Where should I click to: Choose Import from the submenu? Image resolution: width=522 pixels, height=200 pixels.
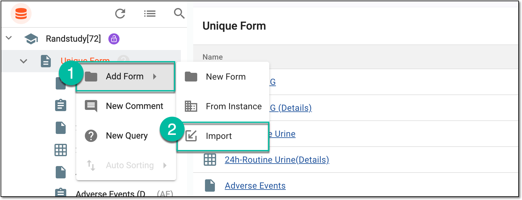pyautogui.click(x=223, y=136)
